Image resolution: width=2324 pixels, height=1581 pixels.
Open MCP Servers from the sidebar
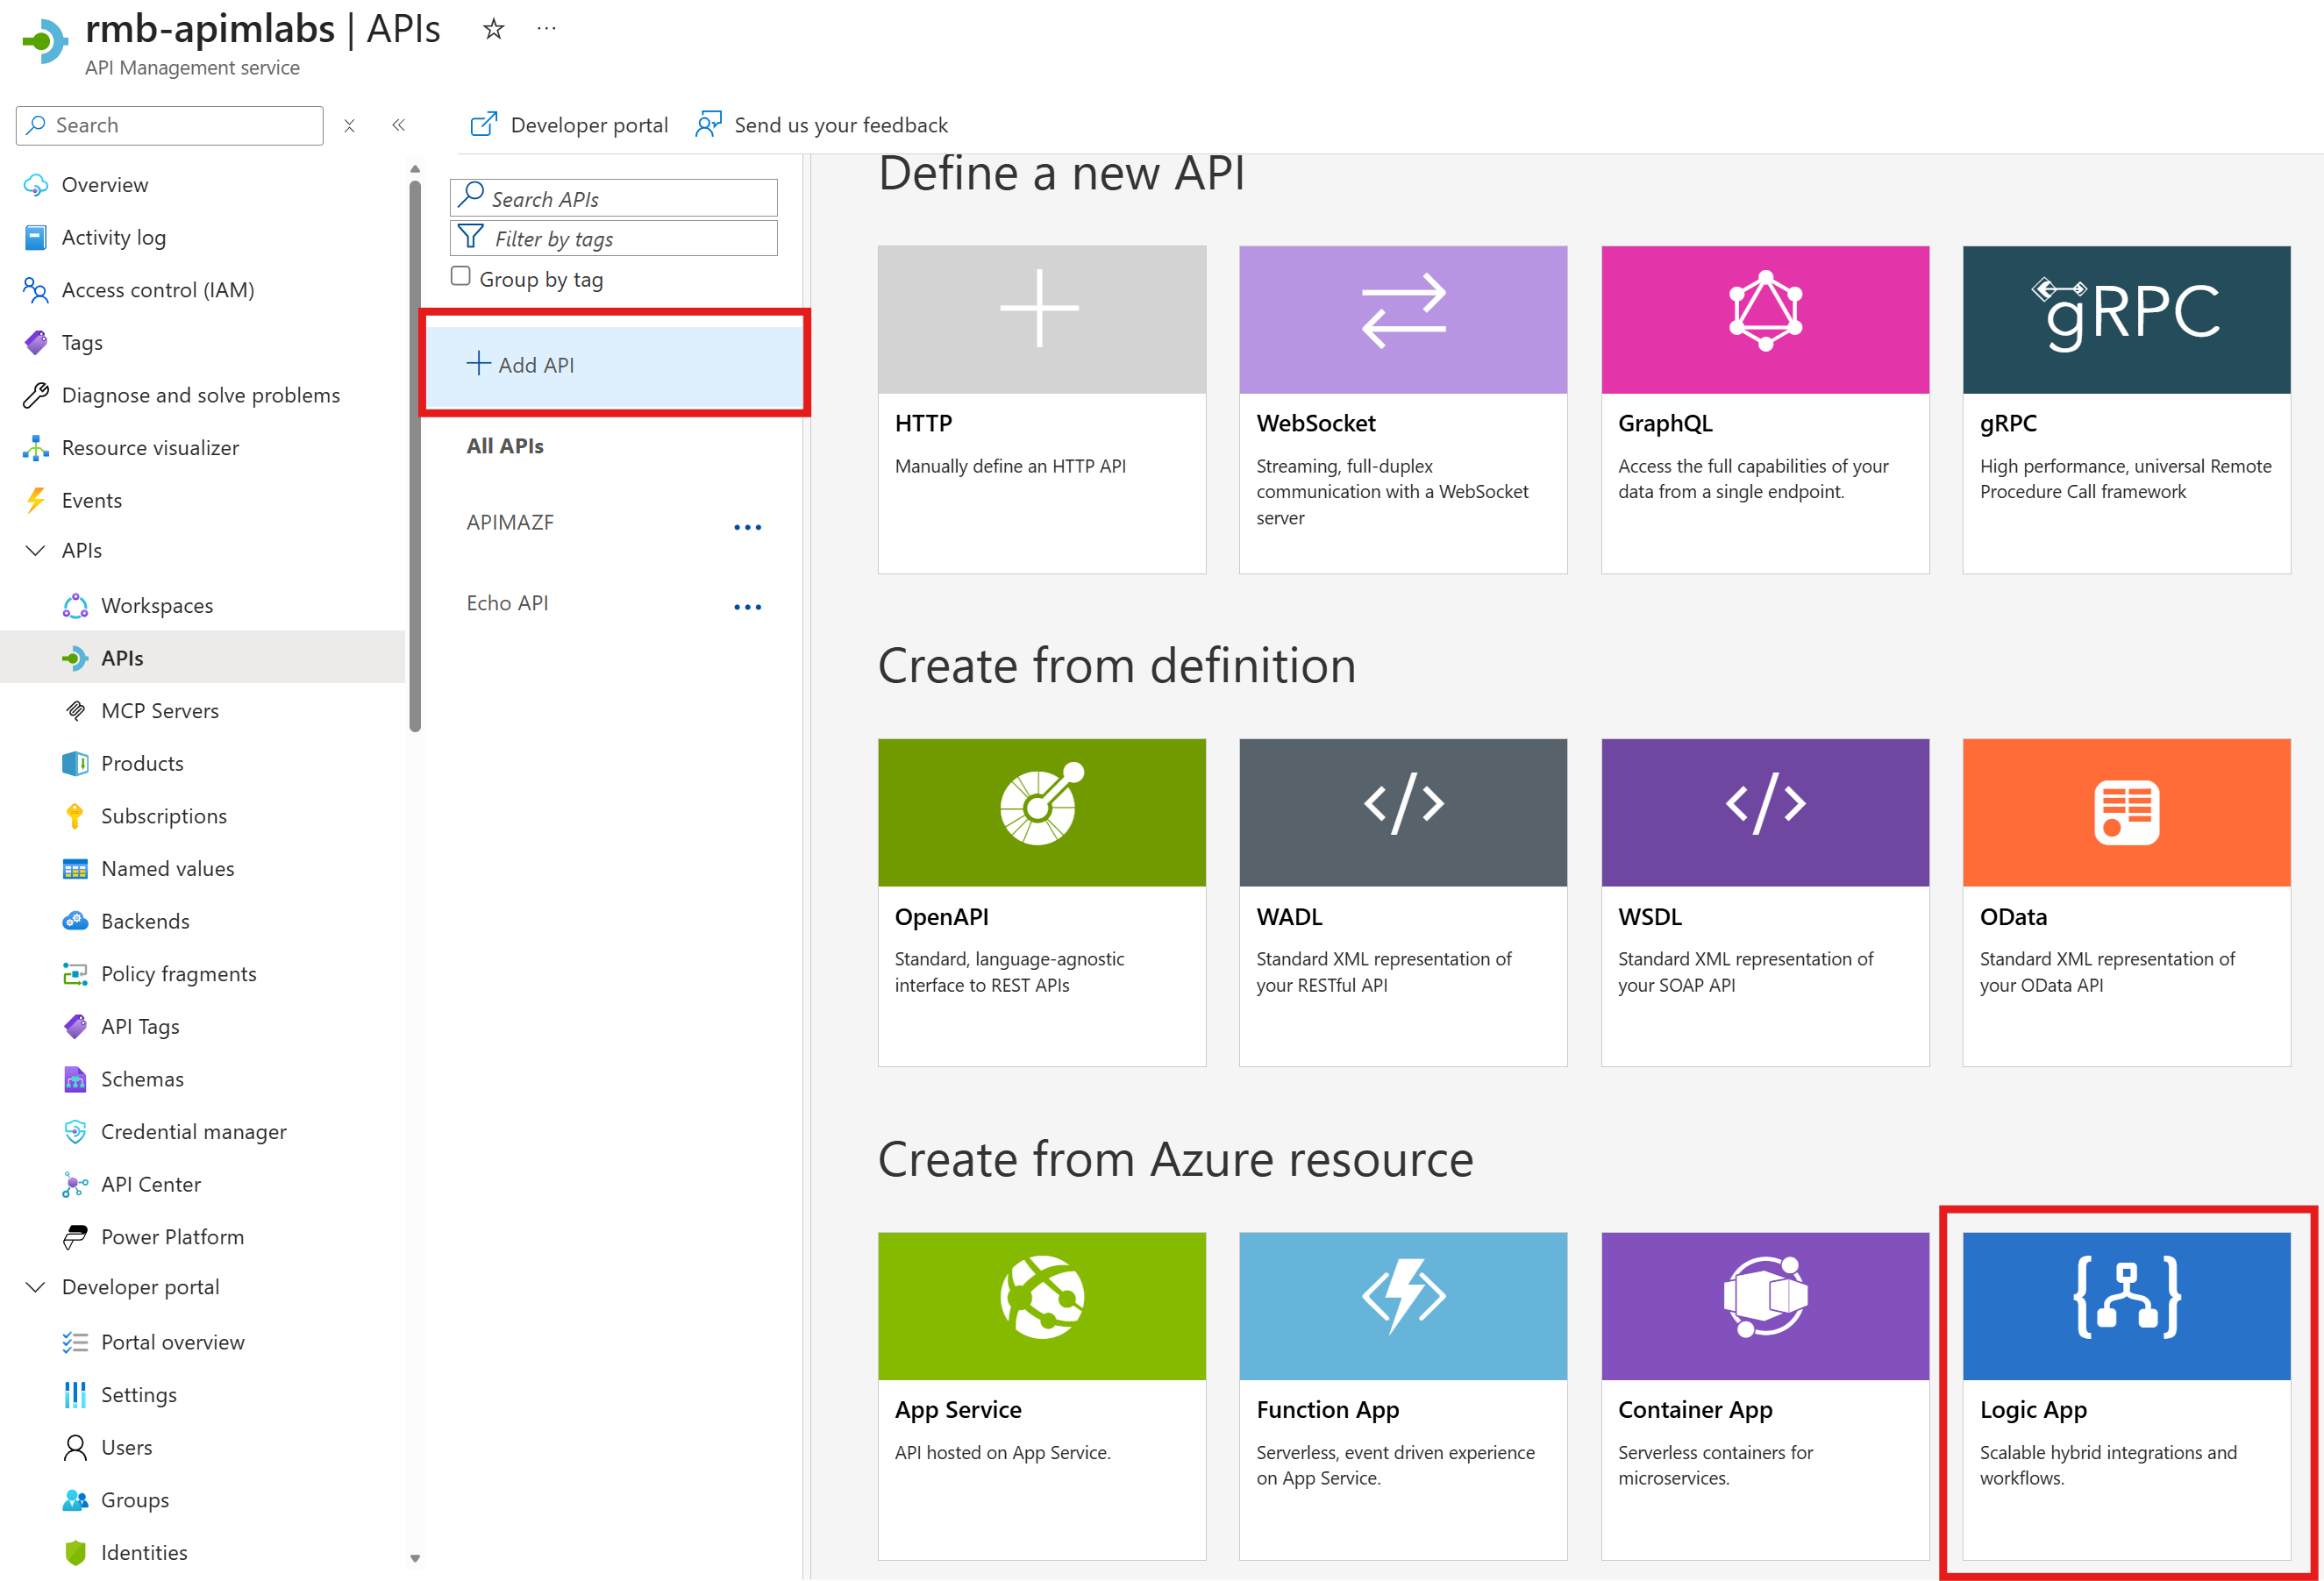pos(159,711)
